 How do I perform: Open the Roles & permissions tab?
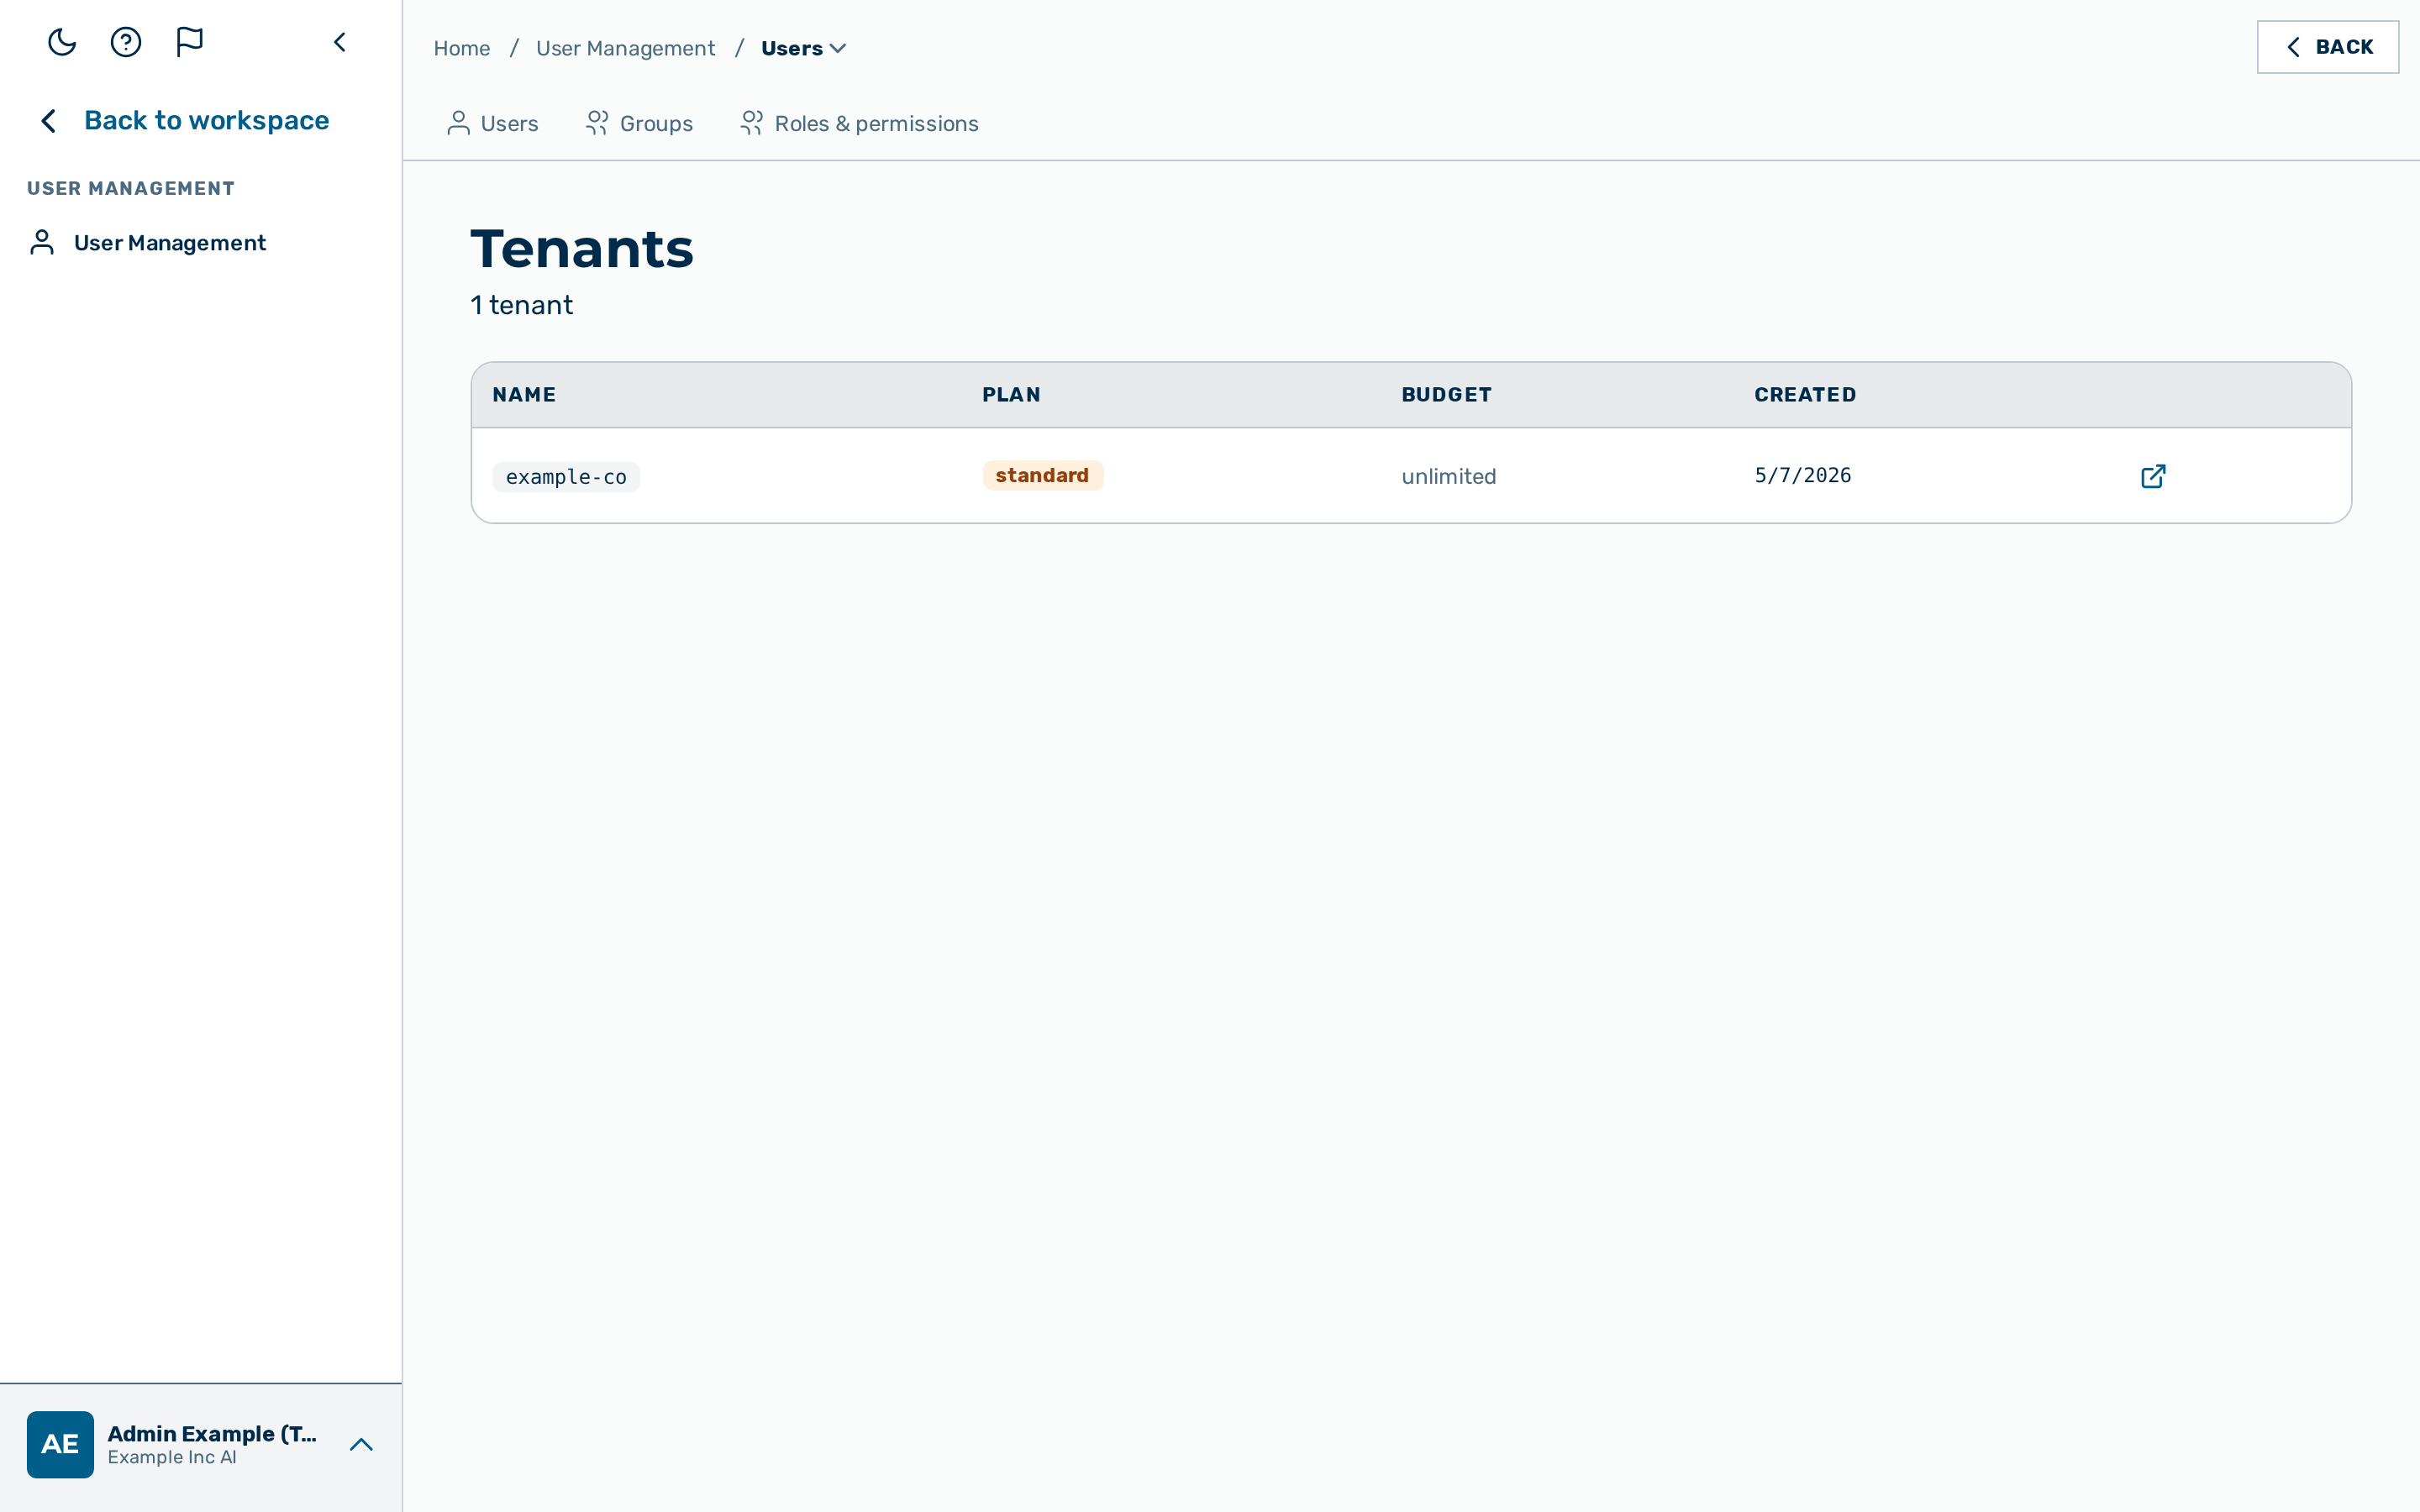(x=859, y=124)
